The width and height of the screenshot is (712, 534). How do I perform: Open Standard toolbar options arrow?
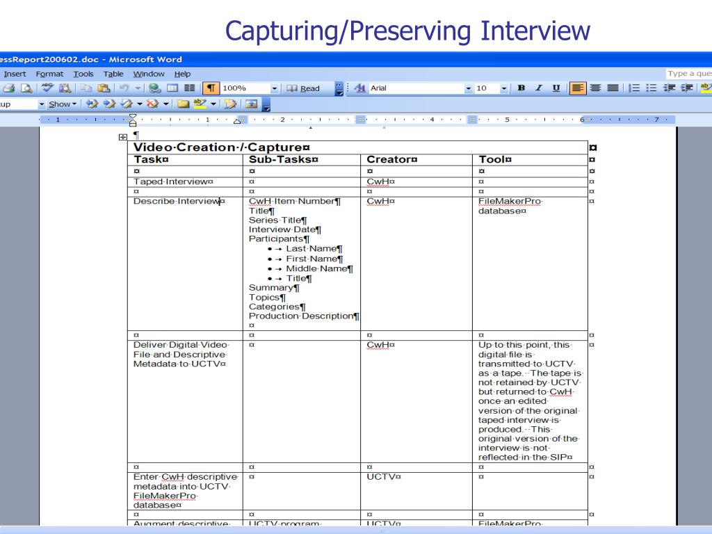(339, 88)
